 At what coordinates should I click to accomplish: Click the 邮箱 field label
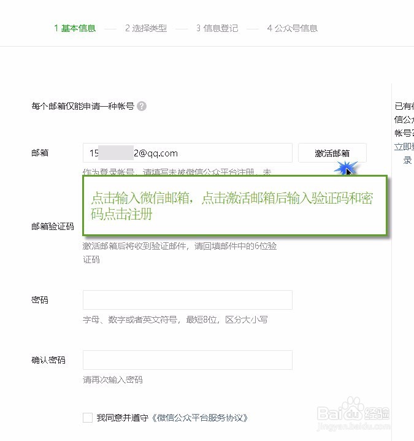(x=40, y=153)
